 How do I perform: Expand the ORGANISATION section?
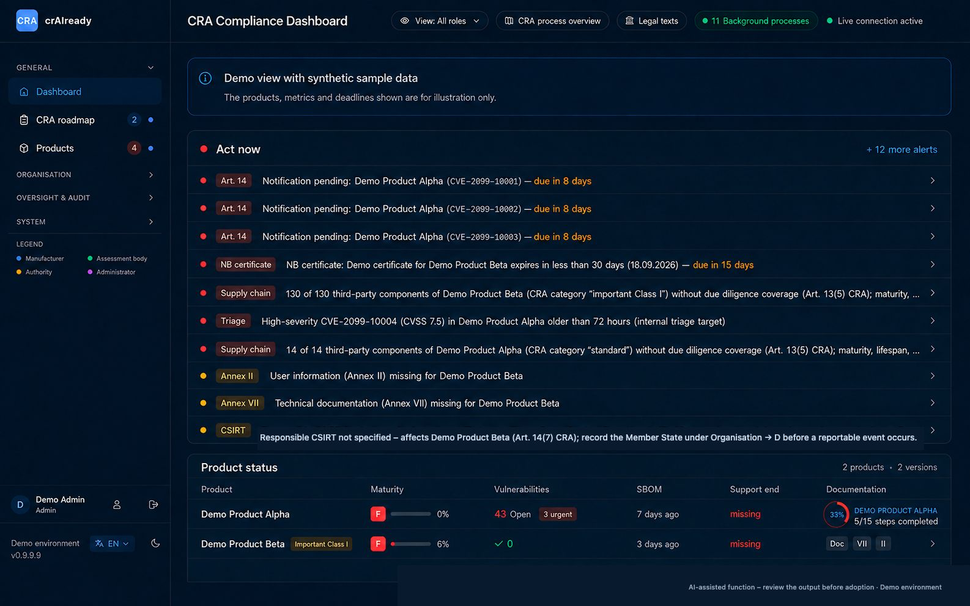[x=85, y=175]
